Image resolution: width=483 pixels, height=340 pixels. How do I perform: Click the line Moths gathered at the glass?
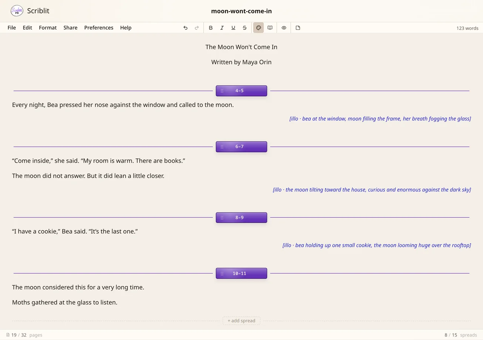pos(65,302)
